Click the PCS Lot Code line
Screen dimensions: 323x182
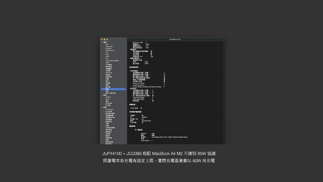[140, 43]
